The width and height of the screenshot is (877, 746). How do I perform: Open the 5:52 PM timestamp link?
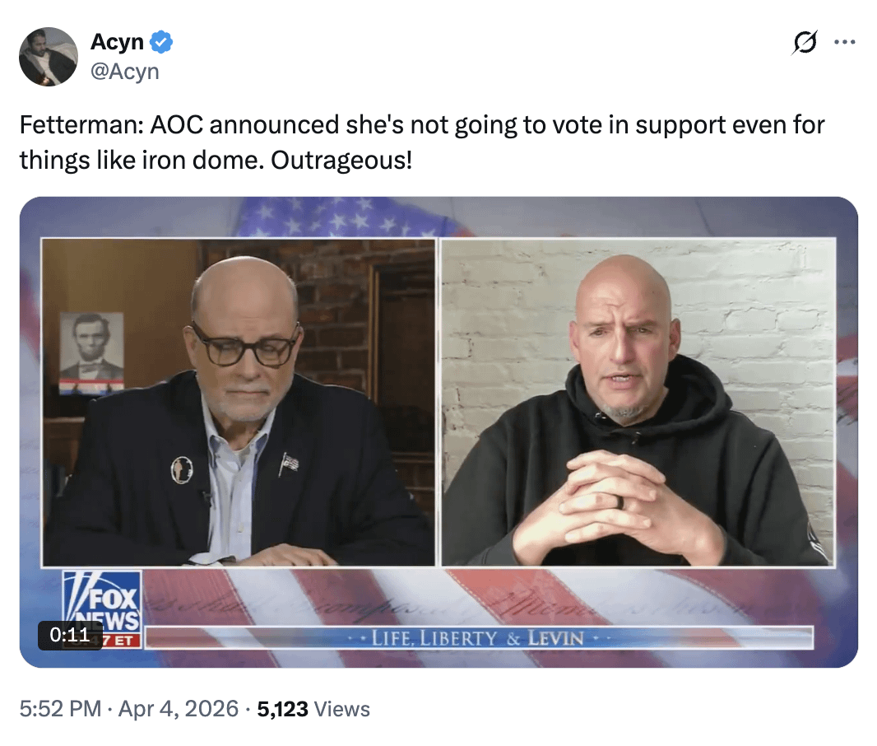point(62,709)
